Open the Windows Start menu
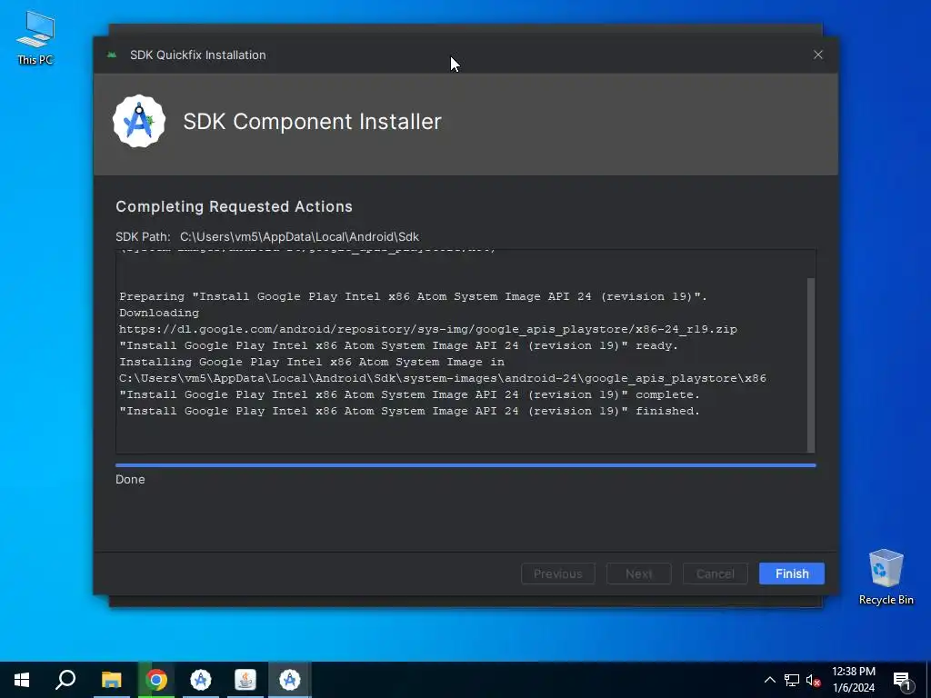The height and width of the screenshot is (698, 931). coord(22,680)
